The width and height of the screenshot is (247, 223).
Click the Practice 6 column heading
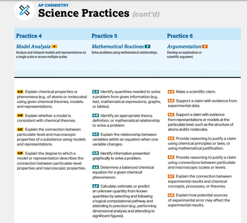[x=180, y=36]
